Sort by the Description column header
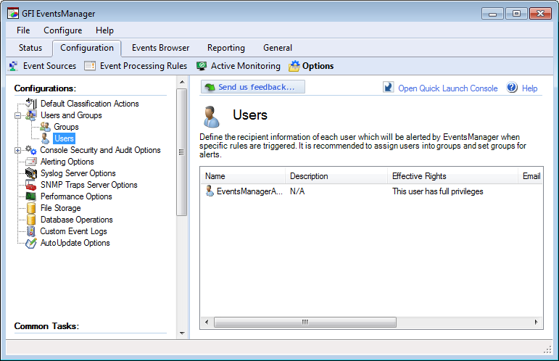 pos(336,176)
